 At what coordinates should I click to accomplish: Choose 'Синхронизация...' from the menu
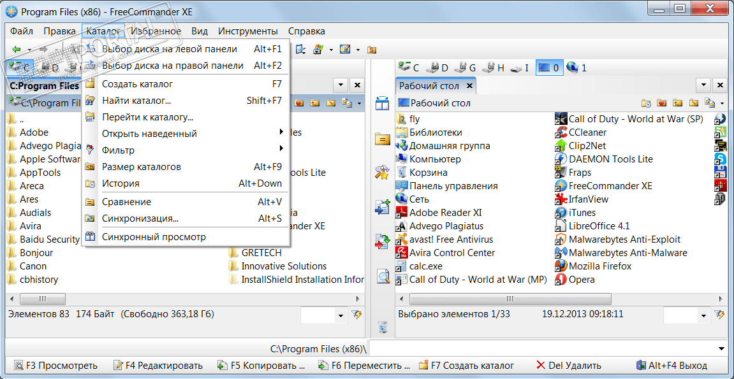point(186,218)
